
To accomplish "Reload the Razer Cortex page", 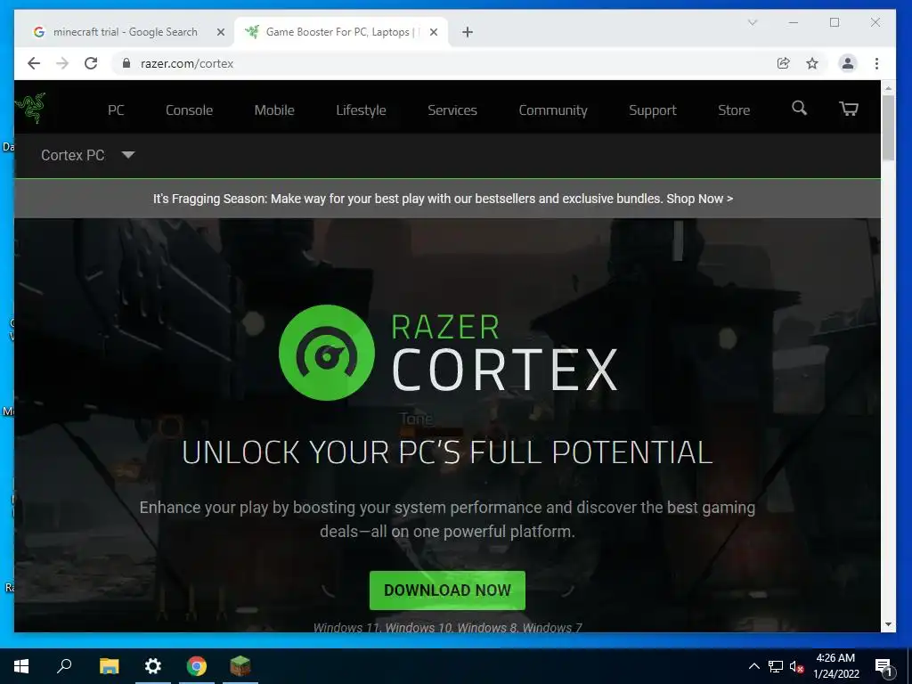I will coord(91,63).
